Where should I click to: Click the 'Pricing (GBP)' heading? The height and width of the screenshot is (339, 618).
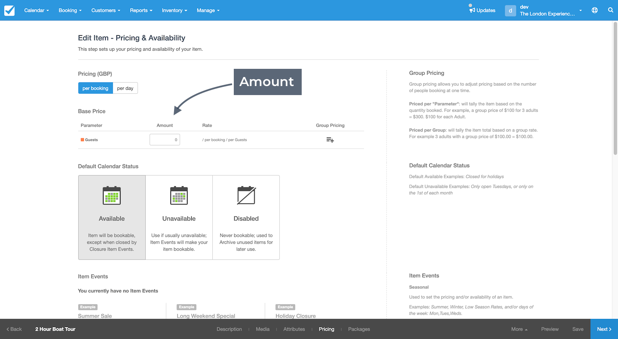(95, 74)
